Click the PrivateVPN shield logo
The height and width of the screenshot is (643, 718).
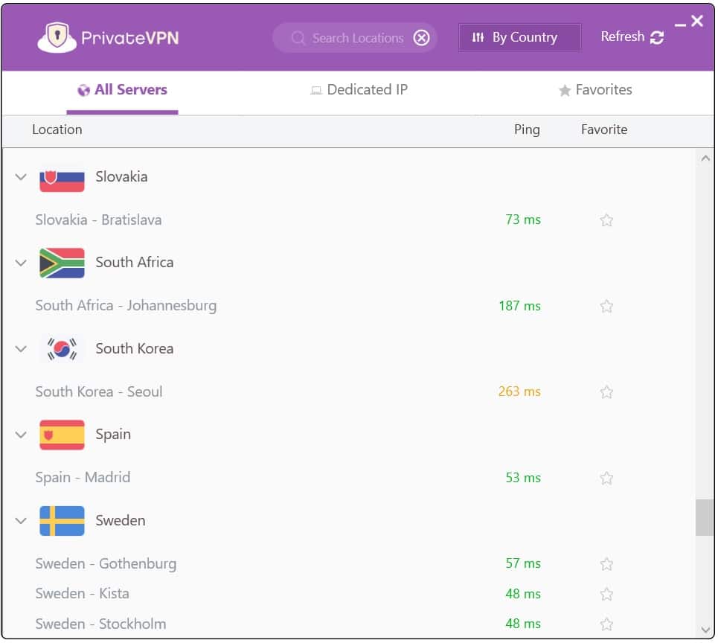click(57, 37)
